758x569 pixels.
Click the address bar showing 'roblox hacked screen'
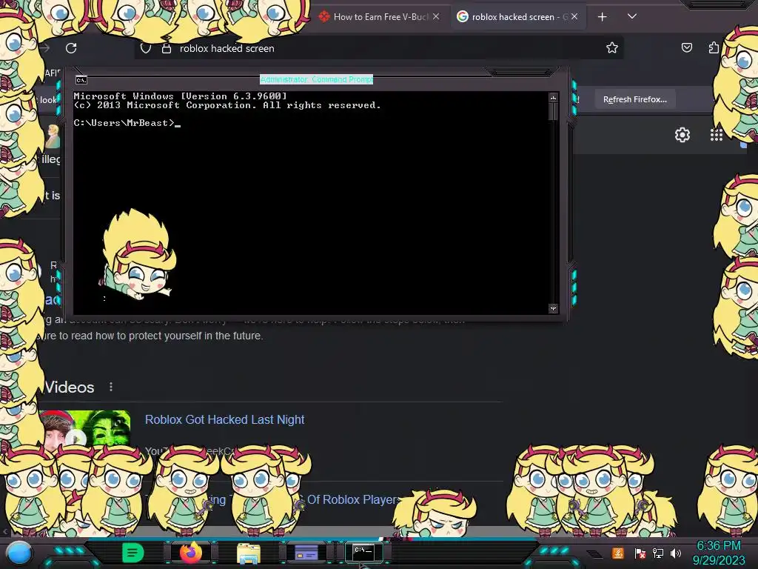click(380, 48)
